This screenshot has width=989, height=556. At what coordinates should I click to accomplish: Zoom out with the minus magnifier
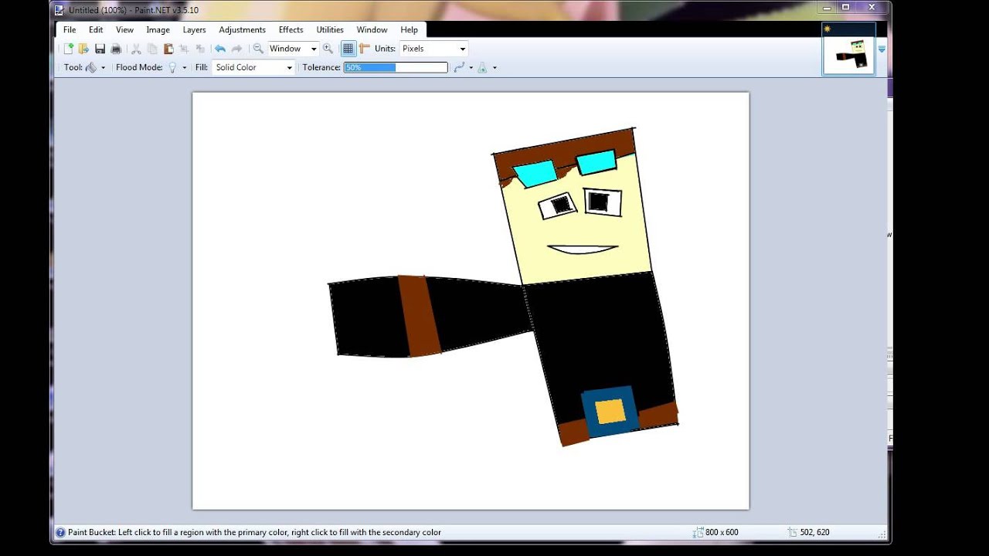[258, 49]
